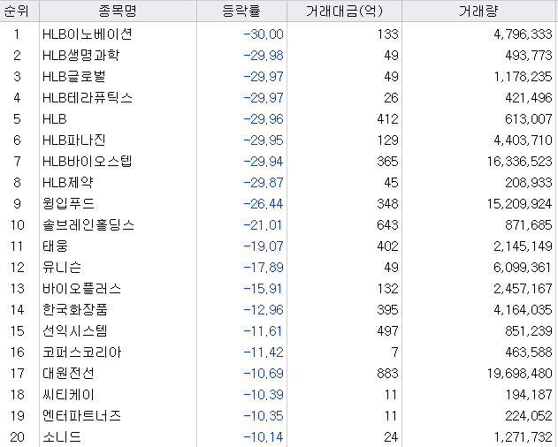The image size is (558, 447).
Task: Sort by the 거래대금(억) column header
Action: click(344, 11)
